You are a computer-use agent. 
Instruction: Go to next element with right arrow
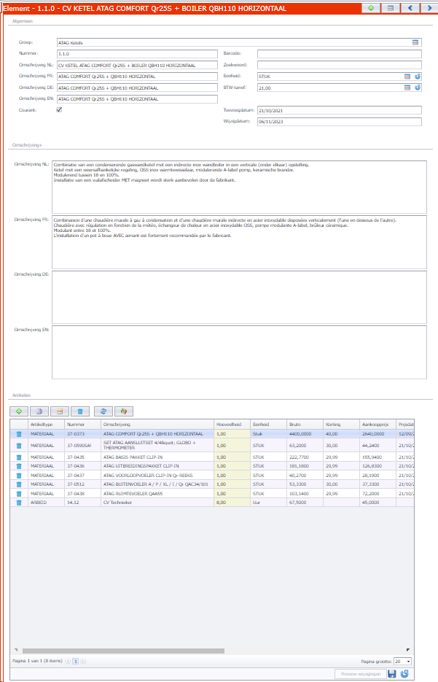[x=429, y=8]
